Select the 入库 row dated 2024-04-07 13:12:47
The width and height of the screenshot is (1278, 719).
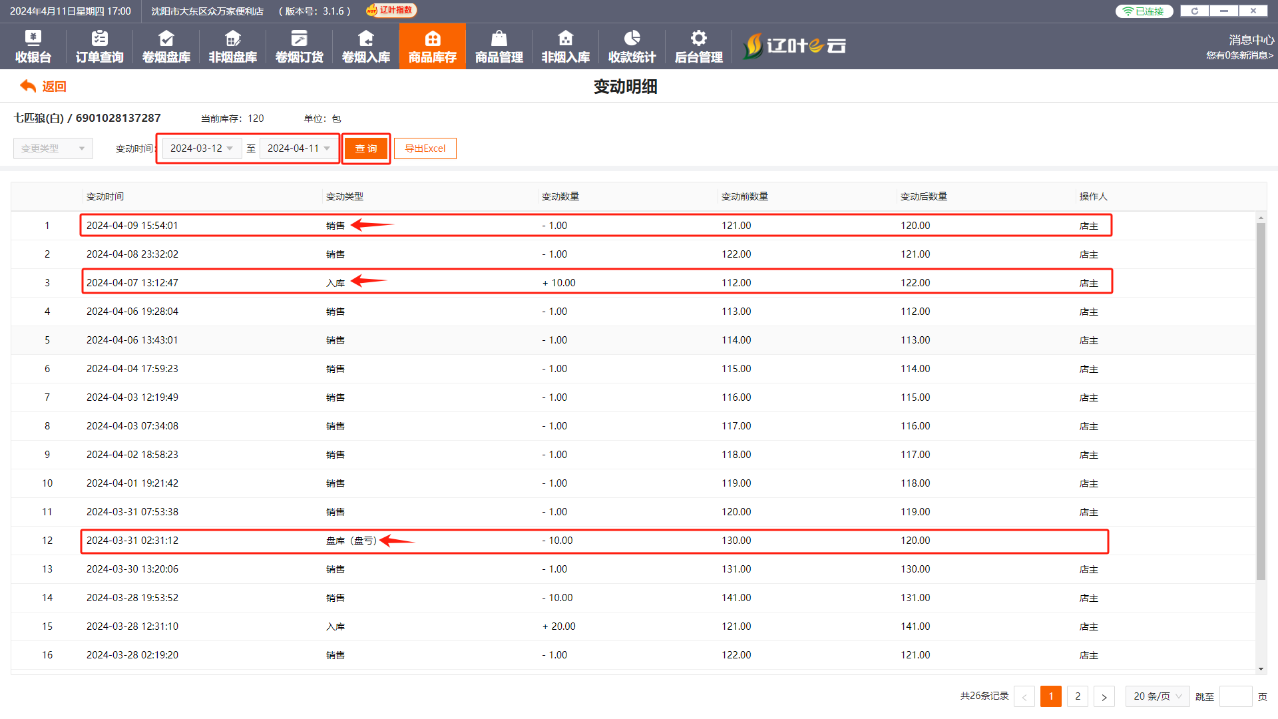pyautogui.click(x=634, y=283)
